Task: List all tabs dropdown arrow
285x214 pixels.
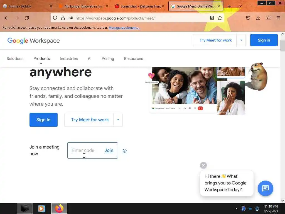Action: click(240, 6)
